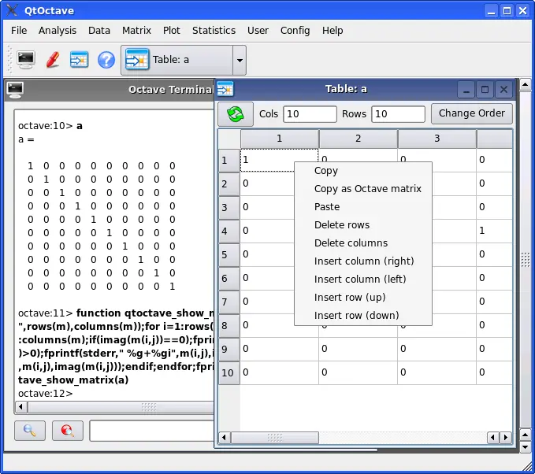This screenshot has width=535, height=474.
Task: Click workspace vertical scrollbar up arrow at top
Action: click(526, 84)
